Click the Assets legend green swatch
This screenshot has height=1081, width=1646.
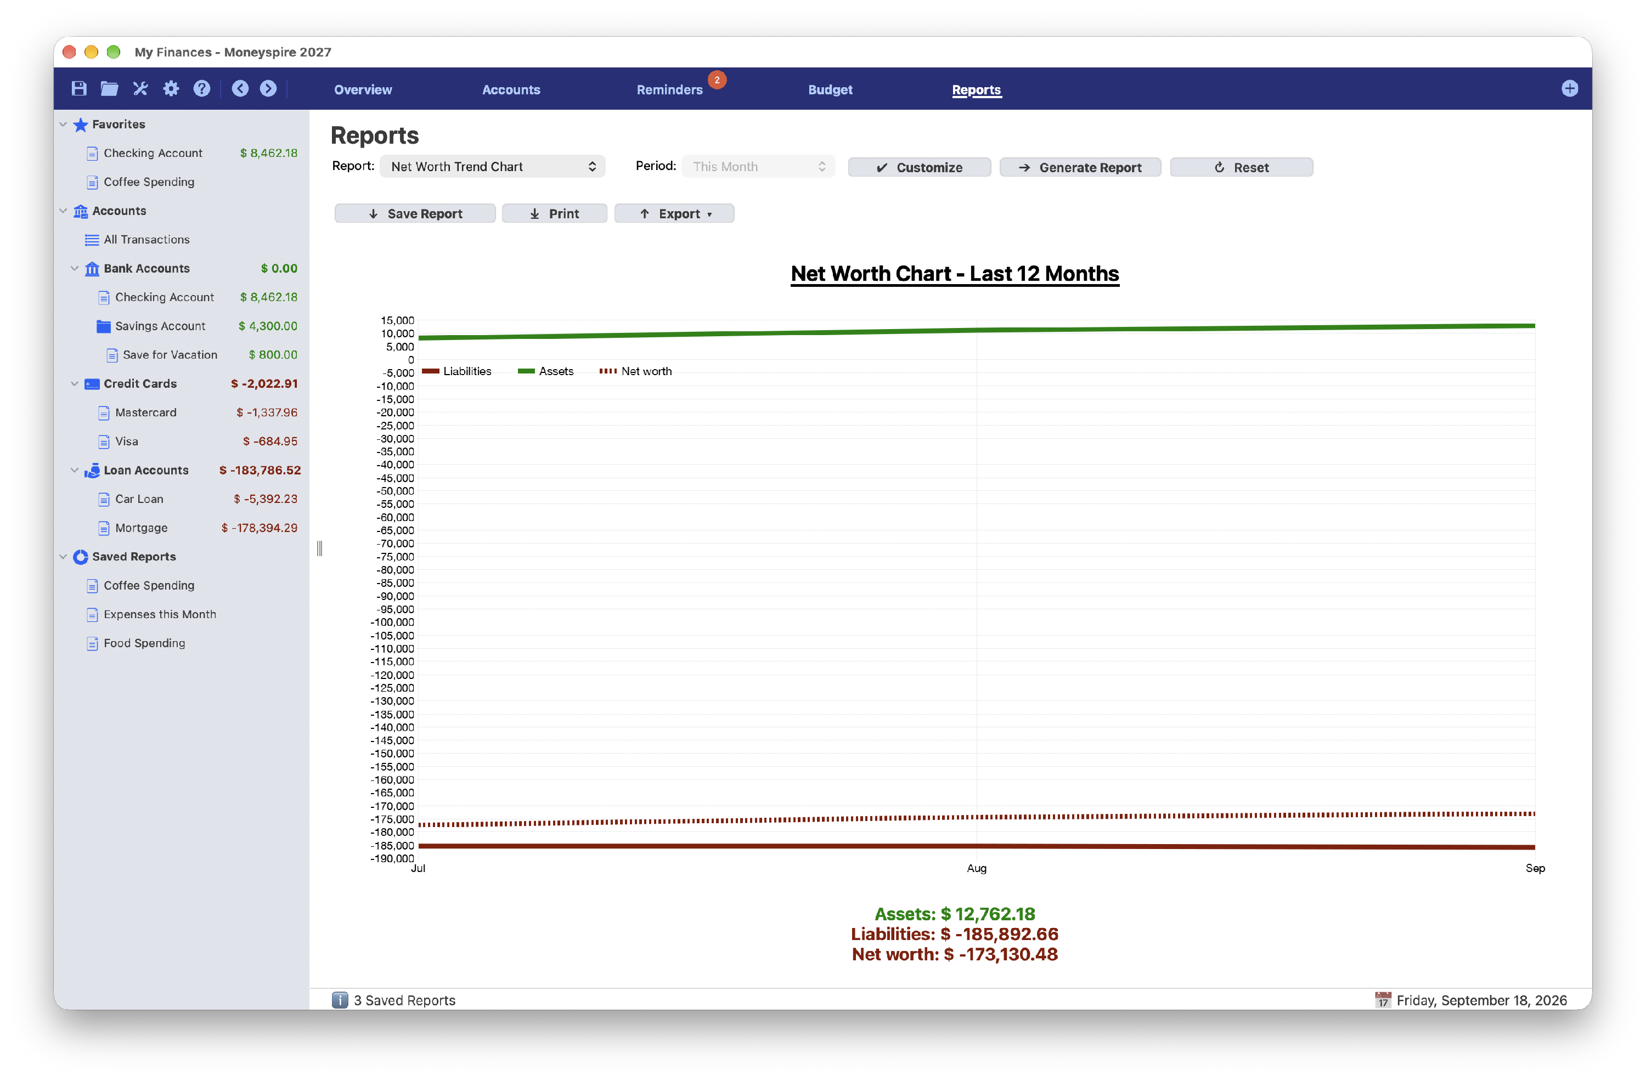526,371
